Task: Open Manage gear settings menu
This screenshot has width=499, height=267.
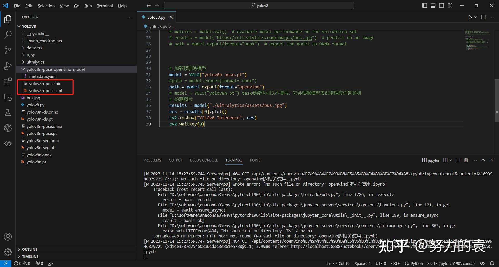Action: 8,252
